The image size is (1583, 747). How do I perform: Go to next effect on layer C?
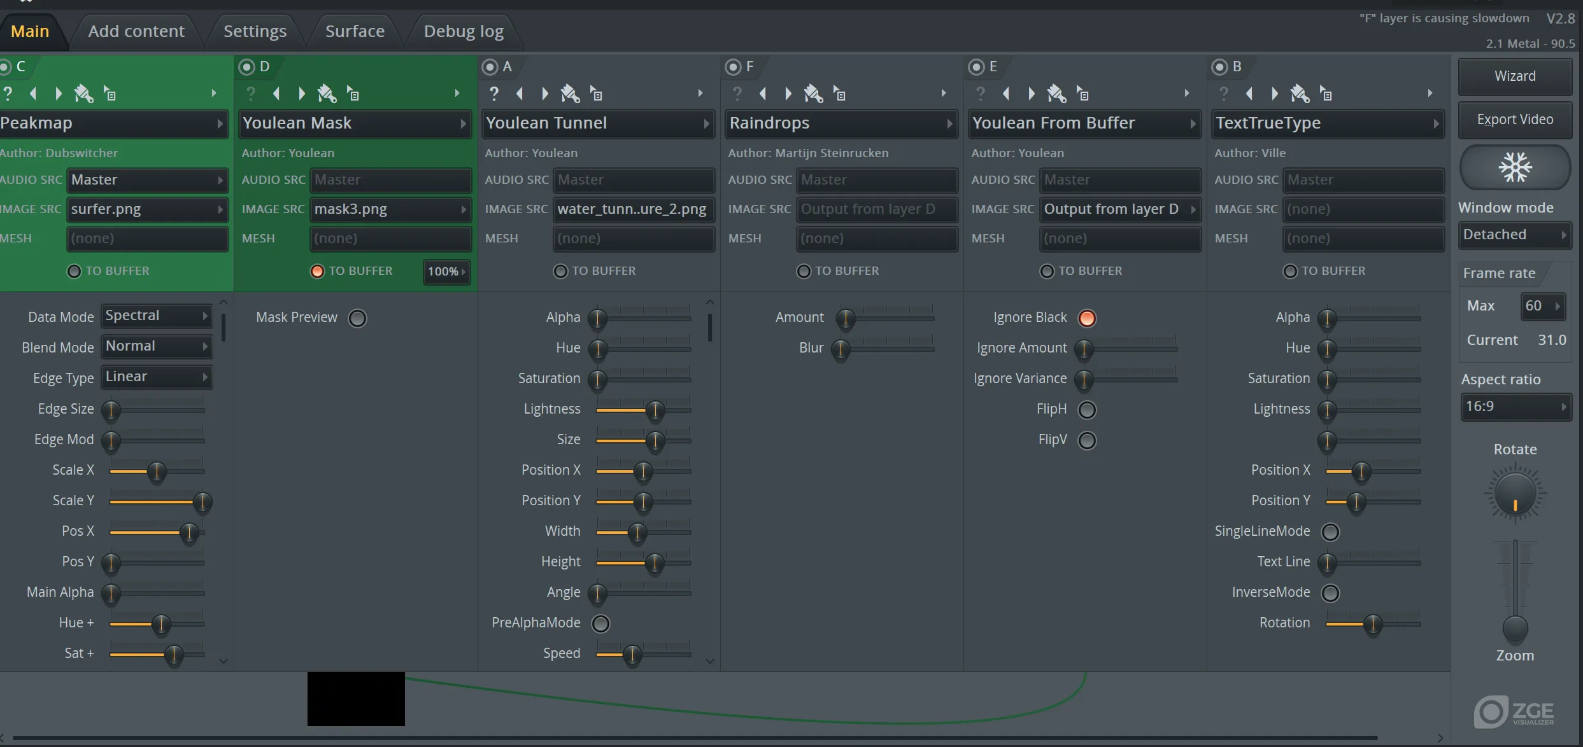pyautogui.click(x=58, y=94)
